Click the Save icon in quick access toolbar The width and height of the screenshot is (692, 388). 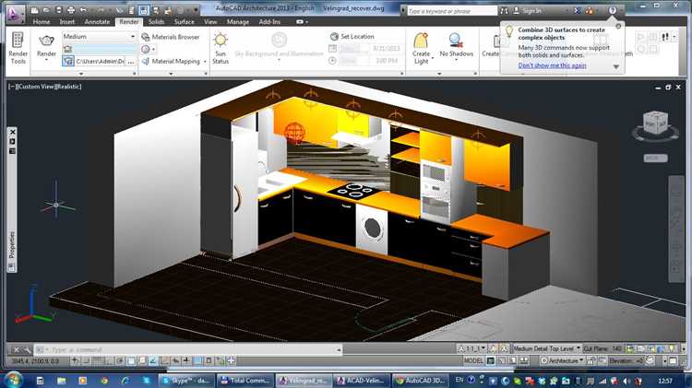tap(59, 10)
